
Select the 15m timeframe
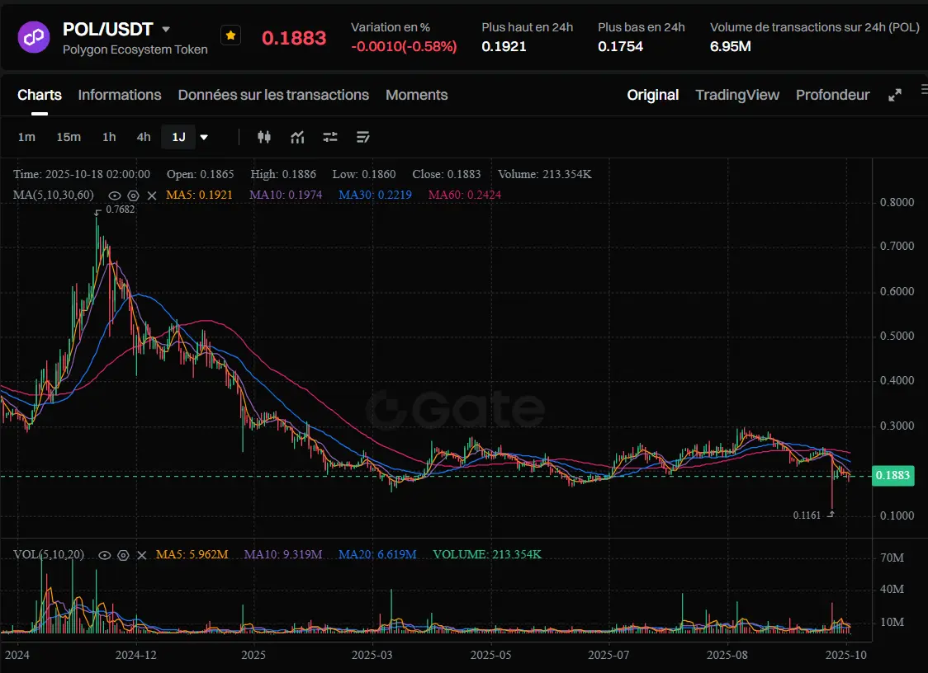tap(69, 137)
